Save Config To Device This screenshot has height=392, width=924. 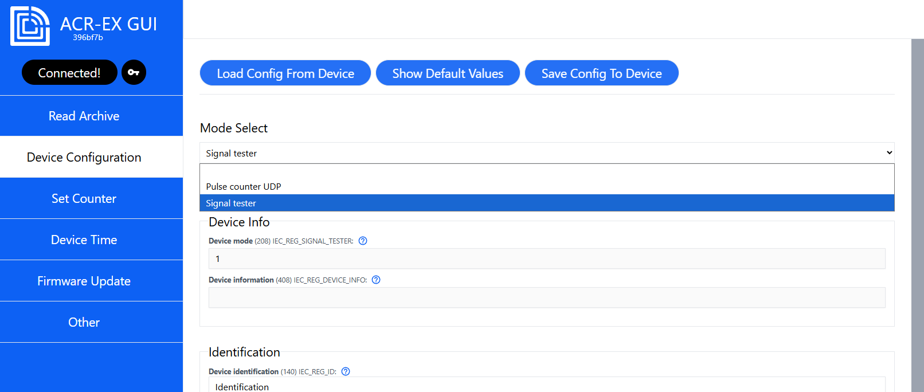[x=601, y=73]
